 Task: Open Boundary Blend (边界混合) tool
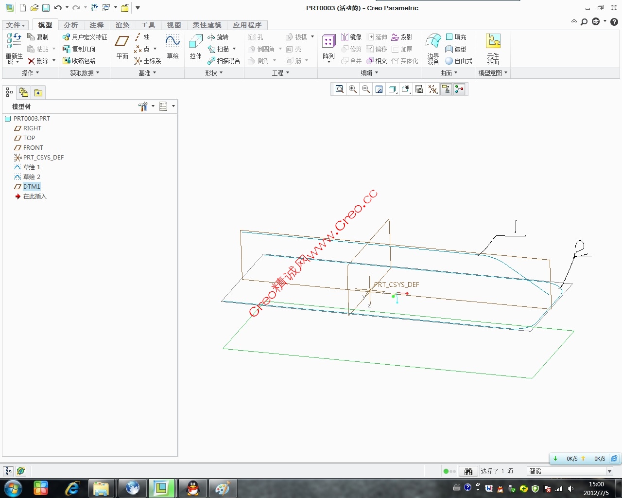(433, 49)
